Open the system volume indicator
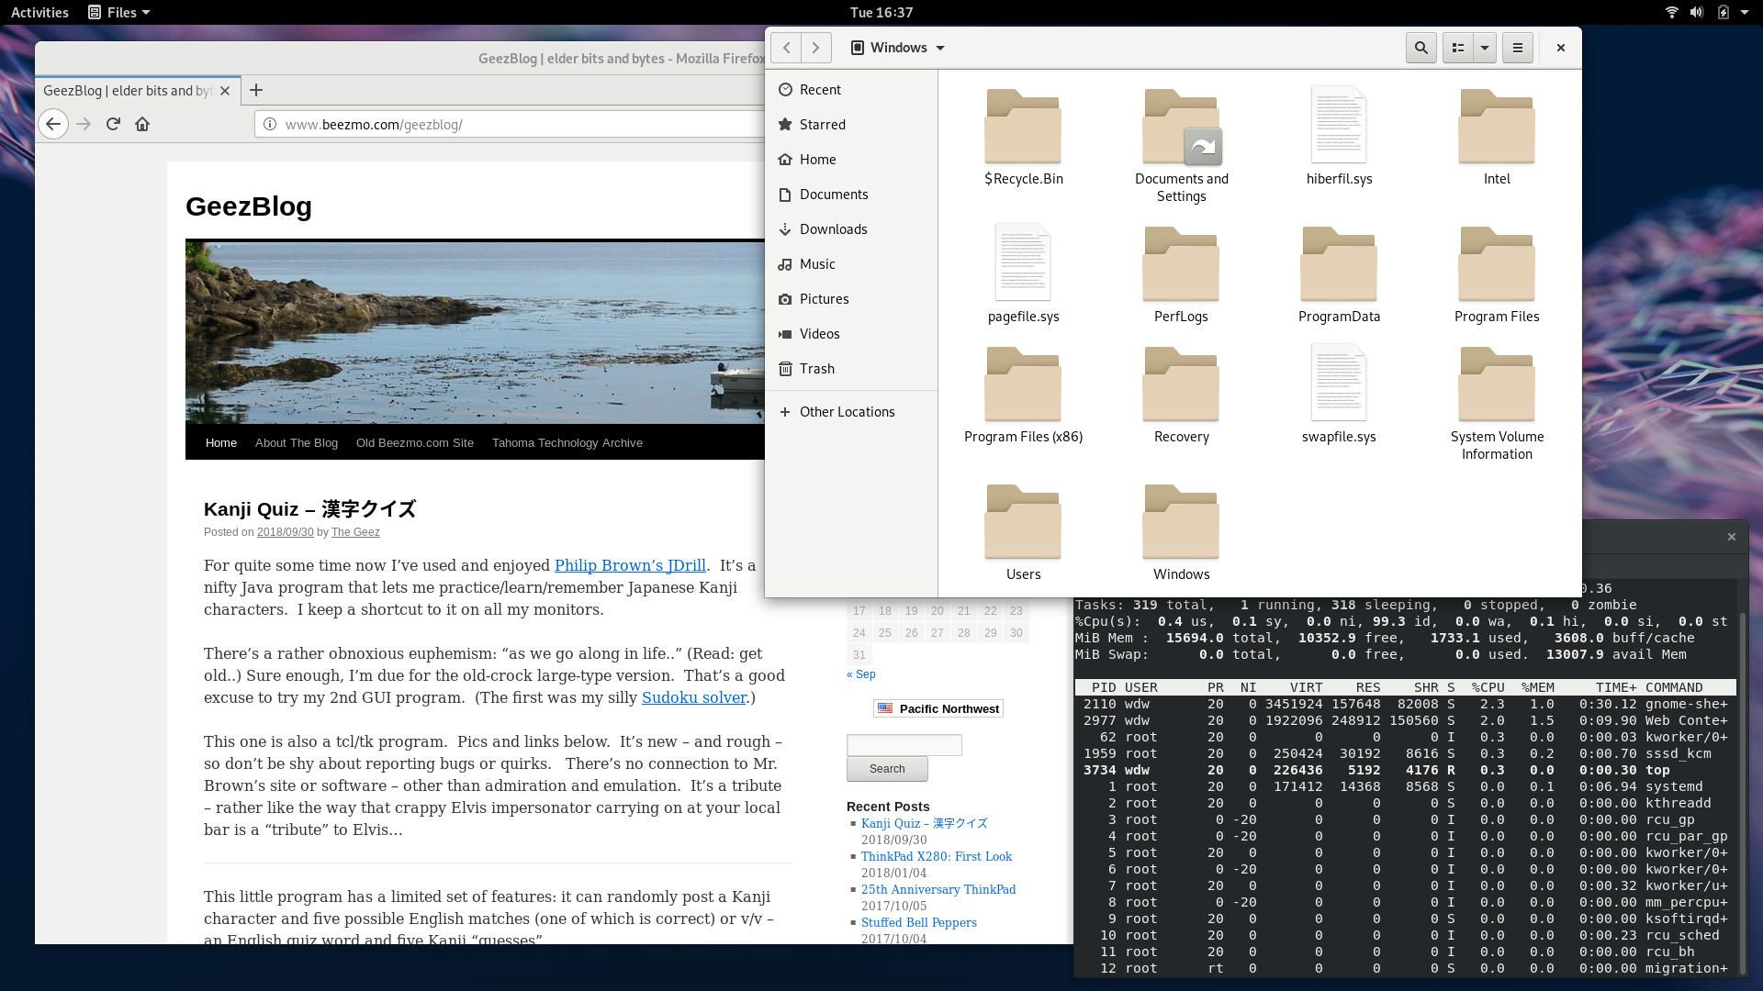 pyautogui.click(x=1697, y=12)
